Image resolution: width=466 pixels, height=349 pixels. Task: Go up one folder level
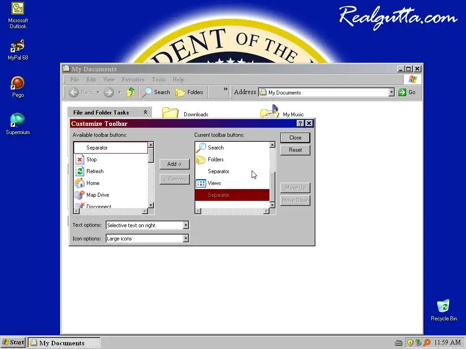tap(130, 92)
